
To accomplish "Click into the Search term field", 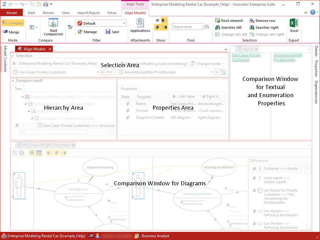I will click(187, 27).
